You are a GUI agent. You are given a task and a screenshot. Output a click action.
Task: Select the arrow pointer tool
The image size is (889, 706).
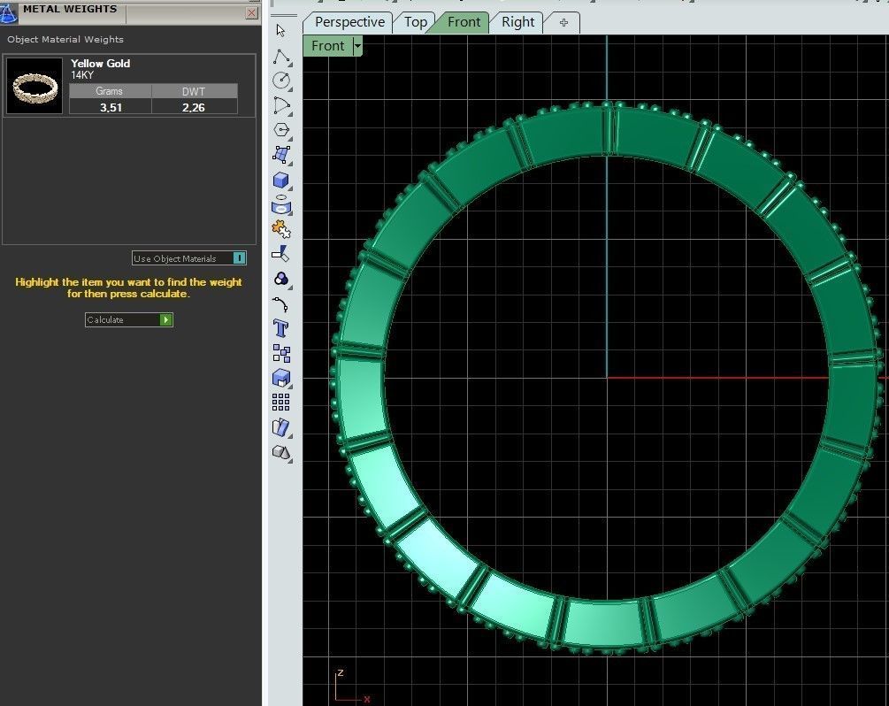coord(280,30)
